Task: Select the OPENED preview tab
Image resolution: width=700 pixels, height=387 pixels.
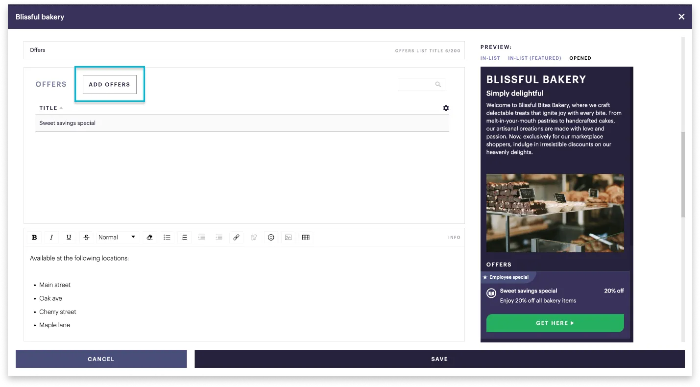Action: coord(580,58)
